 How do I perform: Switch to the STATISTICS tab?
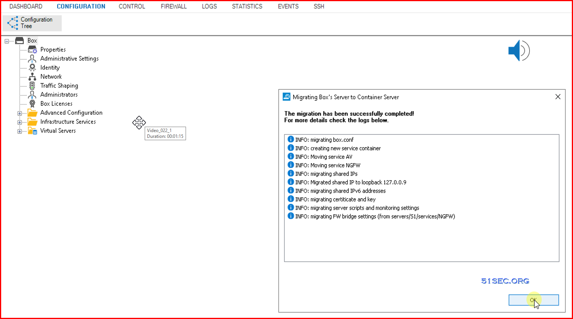coord(247,7)
